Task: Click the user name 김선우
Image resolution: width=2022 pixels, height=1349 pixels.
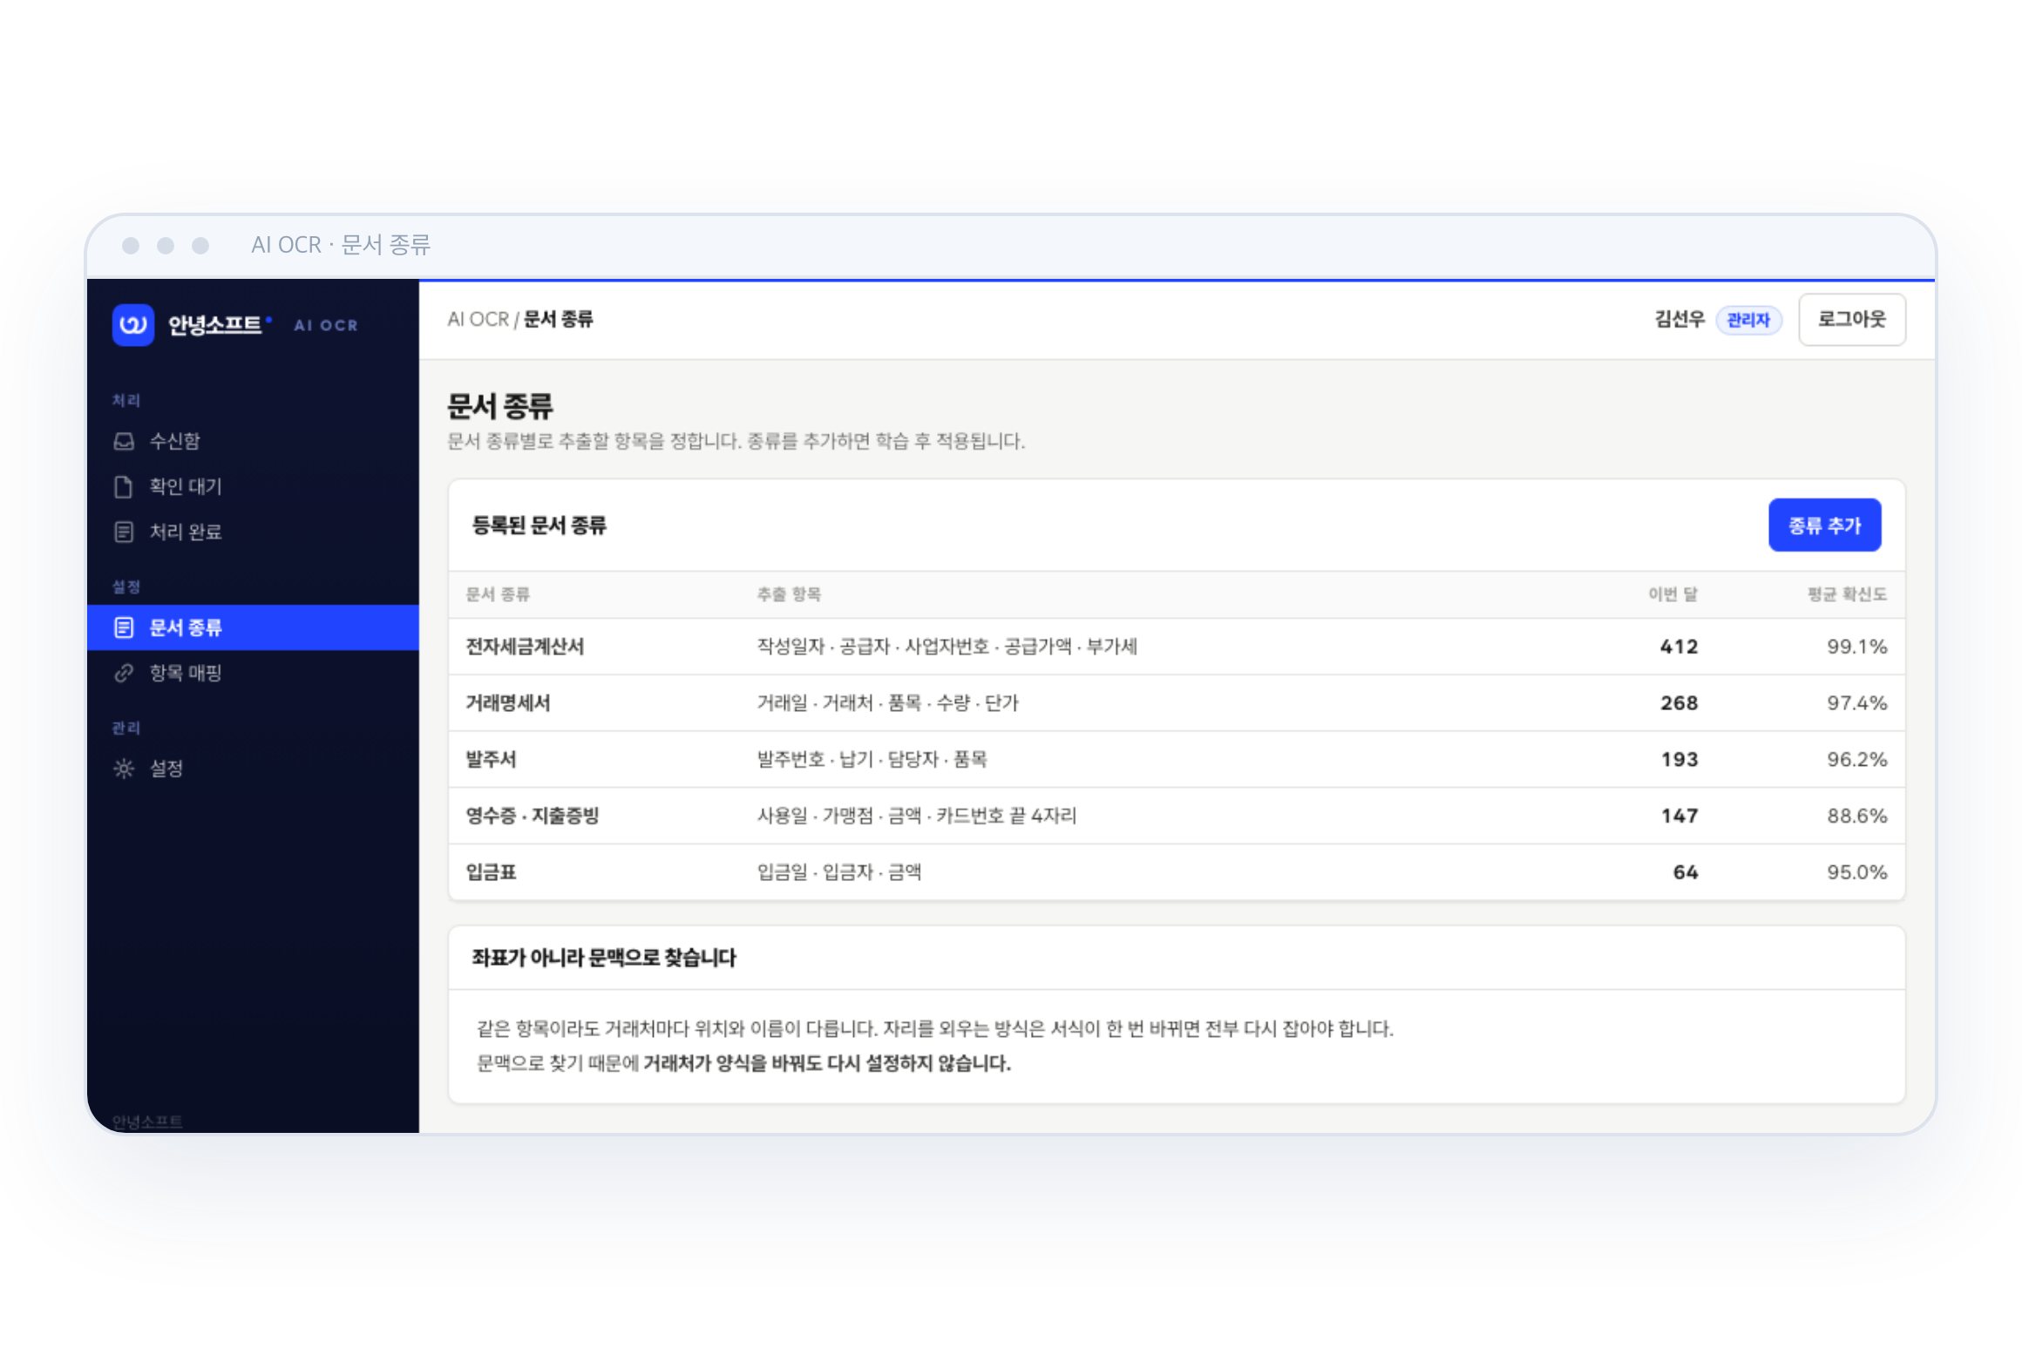Action: point(1679,320)
